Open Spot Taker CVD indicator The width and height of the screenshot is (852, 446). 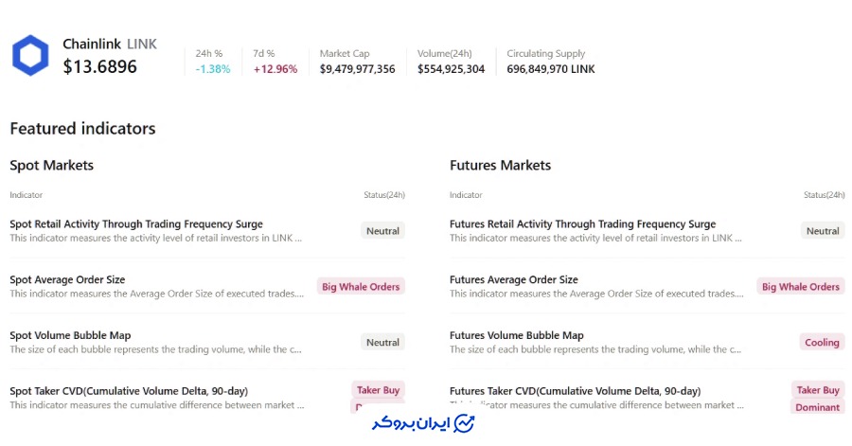click(x=129, y=391)
